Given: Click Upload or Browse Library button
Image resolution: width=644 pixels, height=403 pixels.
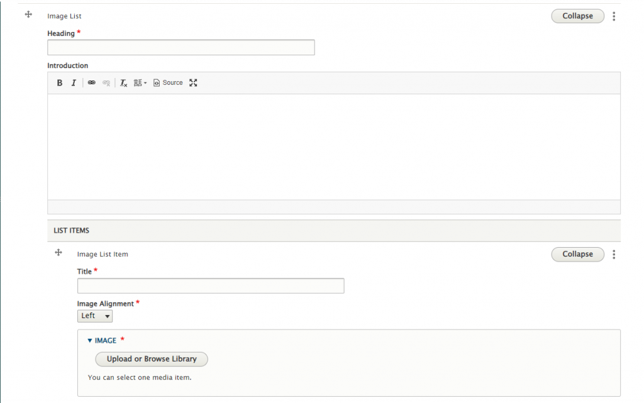Looking at the screenshot, I should [x=152, y=359].
